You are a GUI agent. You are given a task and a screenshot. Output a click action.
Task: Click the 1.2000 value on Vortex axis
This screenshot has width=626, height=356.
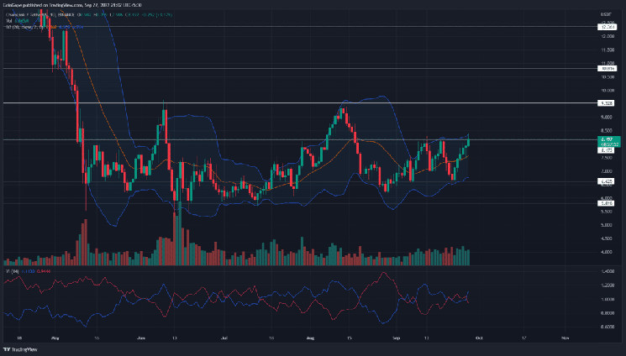(x=608, y=285)
